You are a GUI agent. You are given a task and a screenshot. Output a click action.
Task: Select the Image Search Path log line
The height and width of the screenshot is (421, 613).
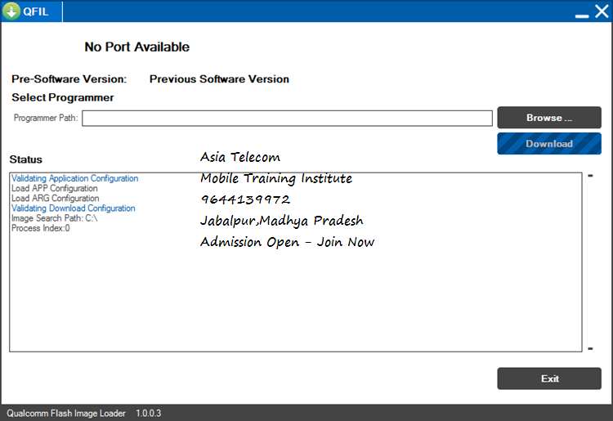coord(54,218)
